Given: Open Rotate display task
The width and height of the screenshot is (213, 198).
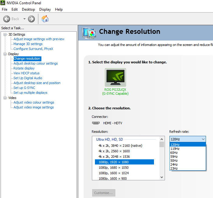Looking at the screenshot, I should [x=24, y=68].
